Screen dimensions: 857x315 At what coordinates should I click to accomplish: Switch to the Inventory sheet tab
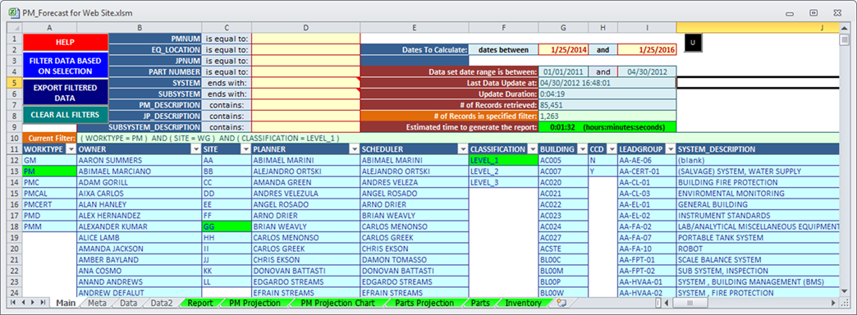click(523, 303)
